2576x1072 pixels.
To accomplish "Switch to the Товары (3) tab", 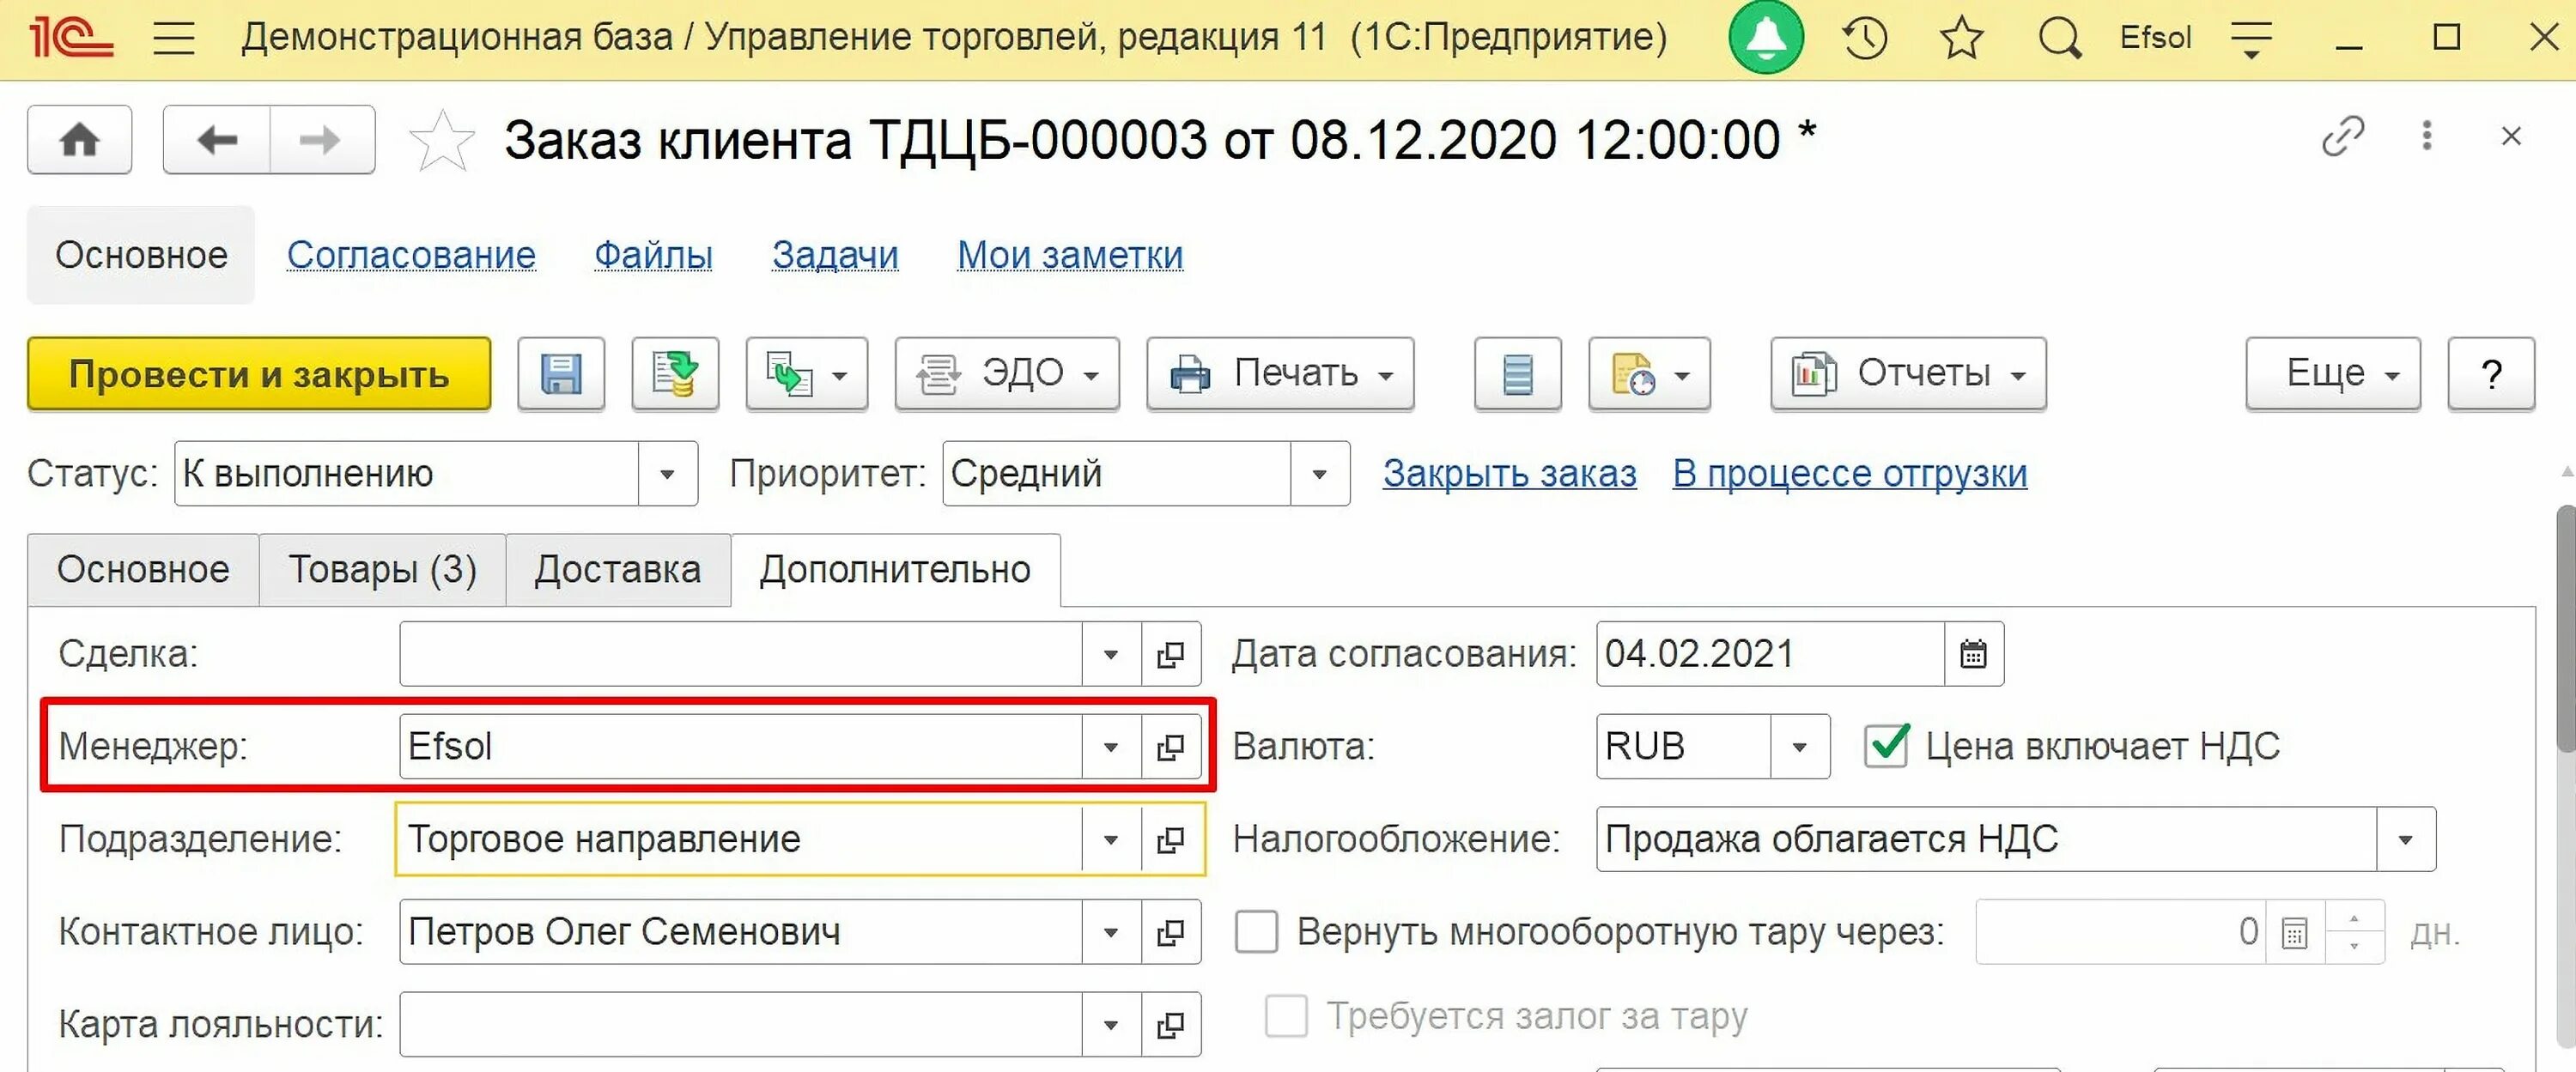I will point(382,570).
